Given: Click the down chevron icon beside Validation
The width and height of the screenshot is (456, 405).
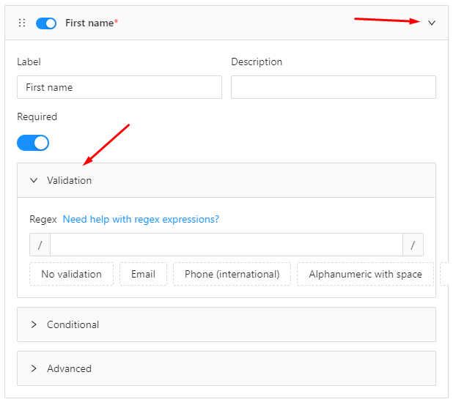Looking at the screenshot, I should click(x=34, y=180).
